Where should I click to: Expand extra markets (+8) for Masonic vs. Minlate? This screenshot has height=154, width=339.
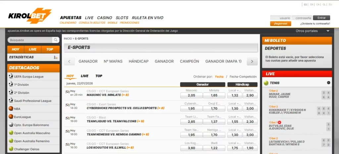125,95
